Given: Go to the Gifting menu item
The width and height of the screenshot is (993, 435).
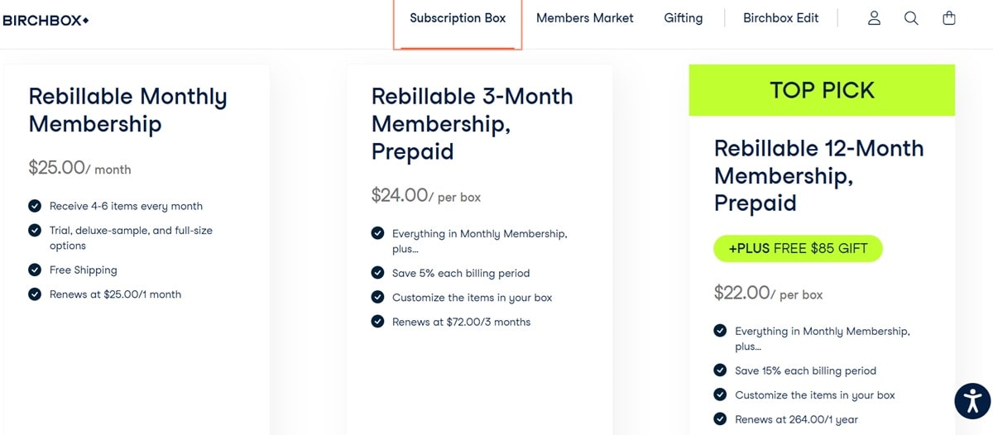Looking at the screenshot, I should (x=684, y=18).
